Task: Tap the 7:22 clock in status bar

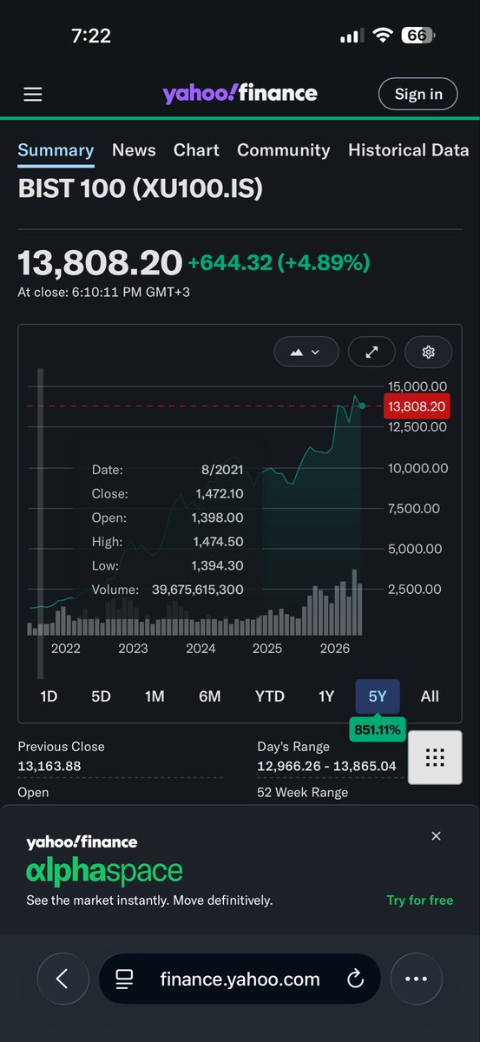Action: pos(90,36)
